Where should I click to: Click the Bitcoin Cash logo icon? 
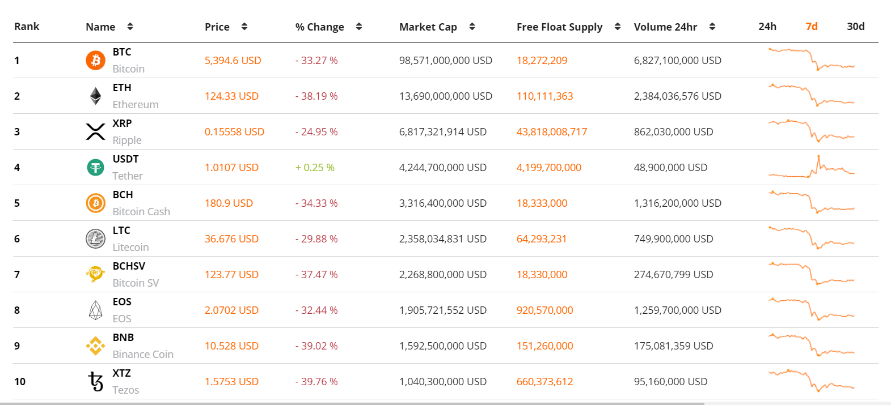pyautogui.click(x=95, y=203)
